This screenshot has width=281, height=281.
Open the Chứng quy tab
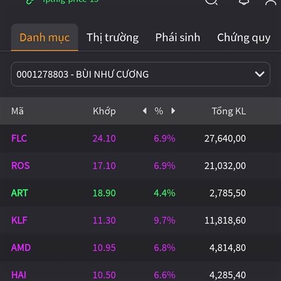pyautogui.click(x=244, y=38)
